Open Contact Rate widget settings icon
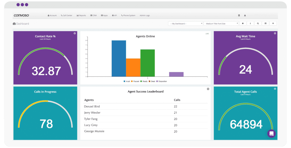Screen dimensions: 291x148 click(x=75, y=33)
